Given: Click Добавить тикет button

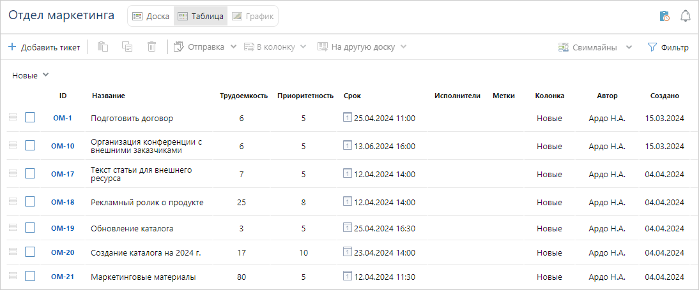Looking at the screenshot, I should click(44, 47).
